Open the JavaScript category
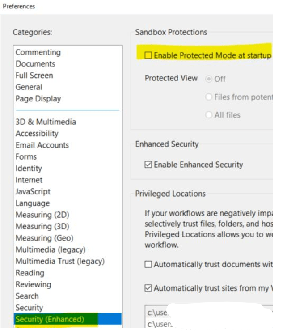The image size is (287, 334). 33,192
